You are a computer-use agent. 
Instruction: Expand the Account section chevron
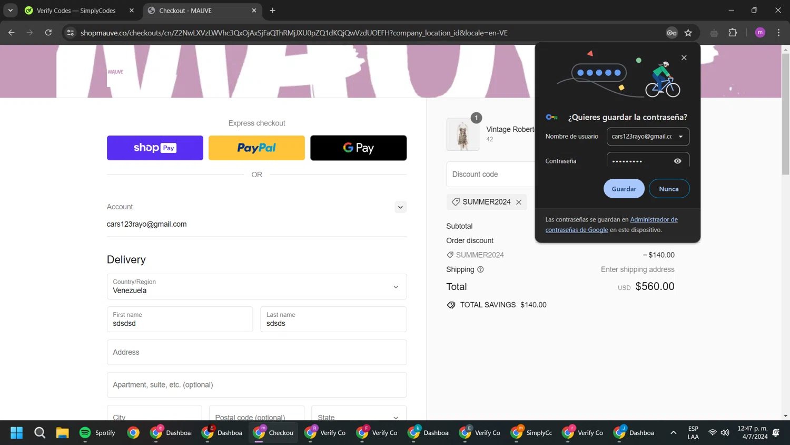(x=400, y=207)
